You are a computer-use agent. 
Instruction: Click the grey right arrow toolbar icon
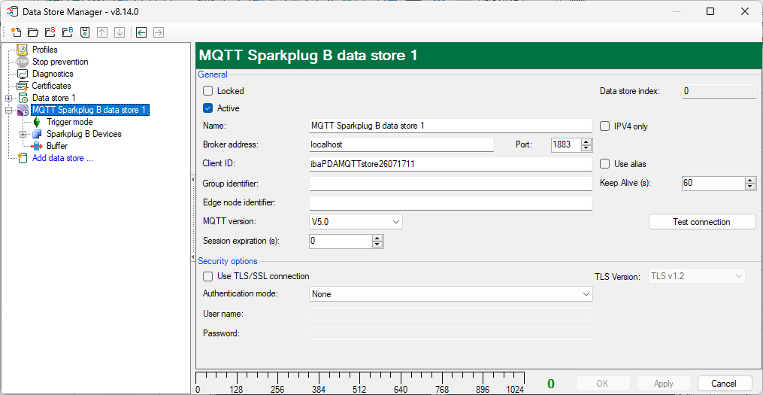coord(158,32)
